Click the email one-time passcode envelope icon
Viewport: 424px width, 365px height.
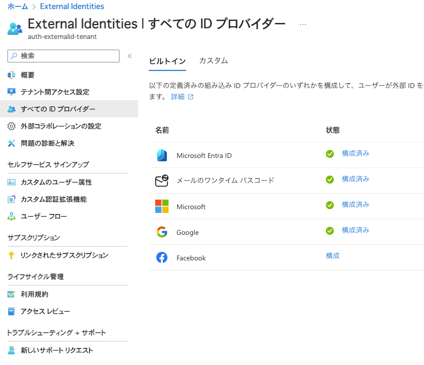pyautogui.click(x=162, y=181)
